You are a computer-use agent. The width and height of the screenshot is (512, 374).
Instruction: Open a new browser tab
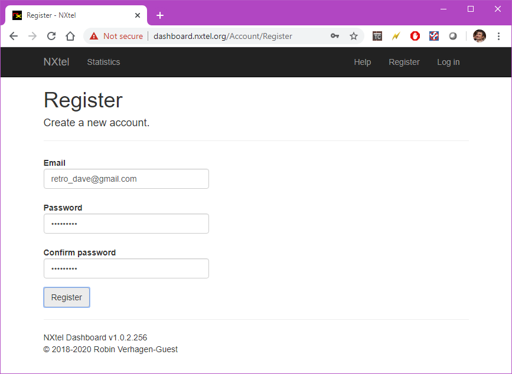pos(160,15)
